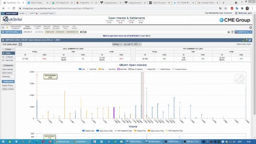This screenshot has height=144, width=256.
Task: Toggle the Call series in the chart legend
Action: tap(82, 69)
